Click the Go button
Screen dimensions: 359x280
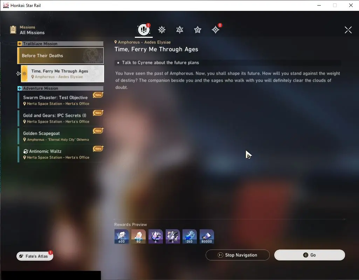[x=309, y=255]
